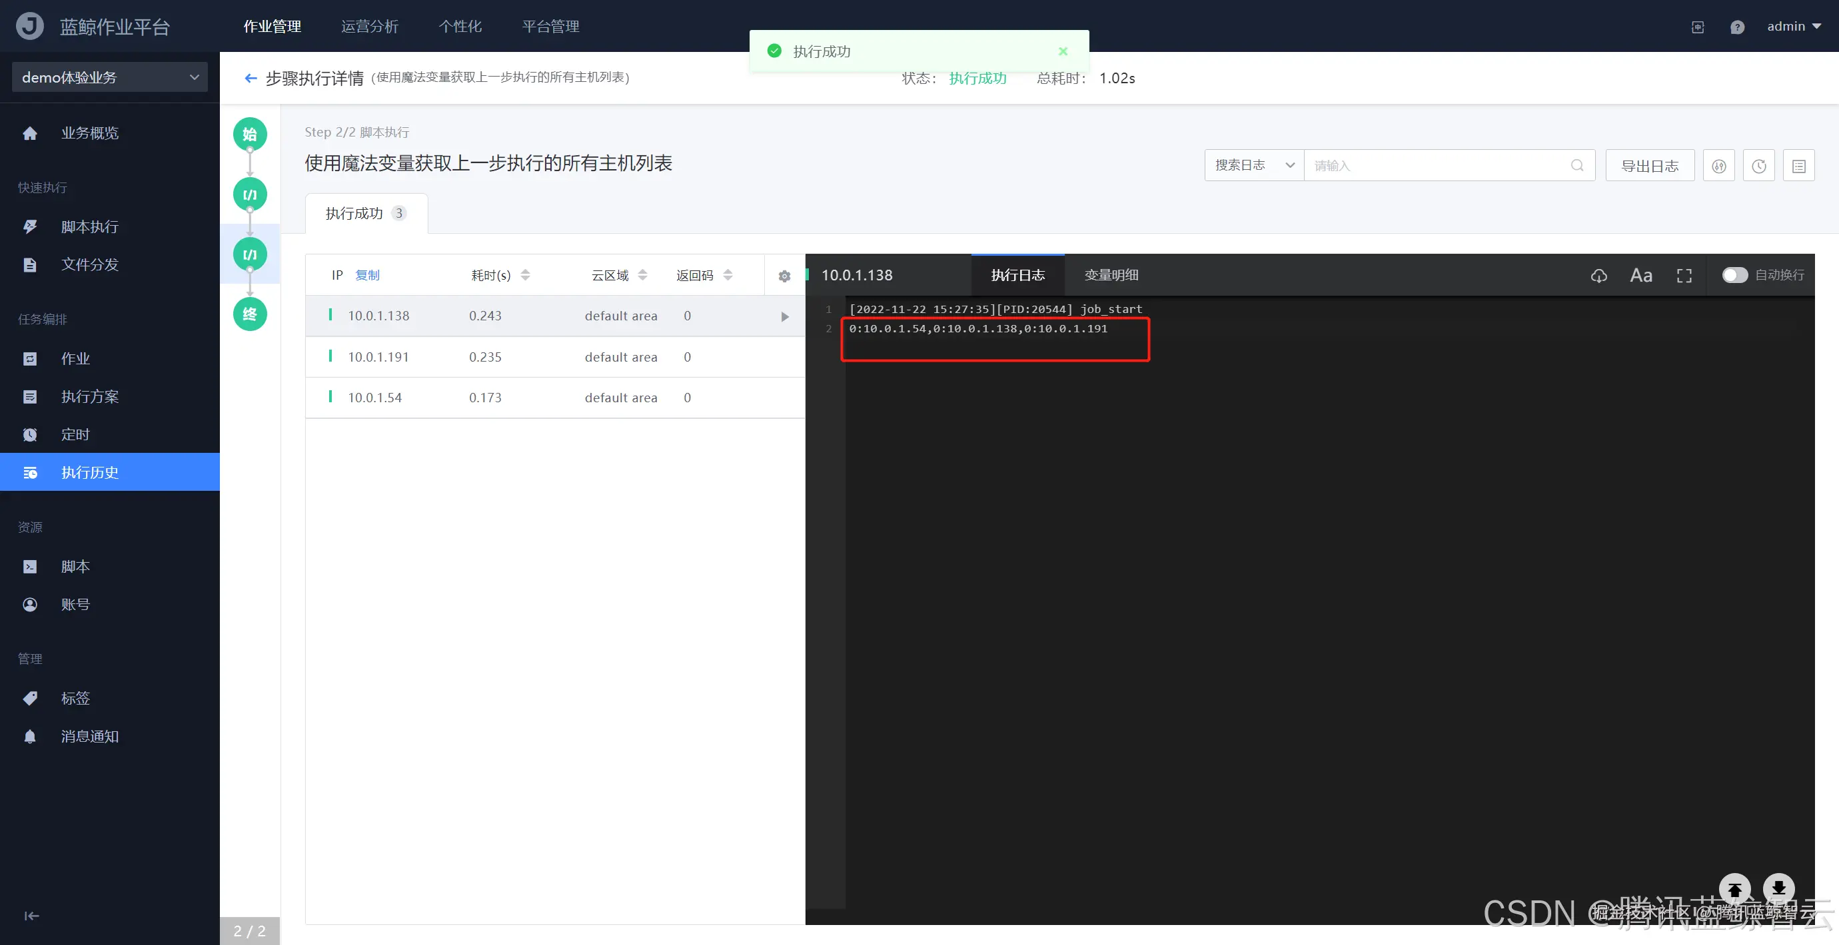Select 业务概览 in the sidebar
Screen dimensions: 1839x945
[x=90, y=133]
